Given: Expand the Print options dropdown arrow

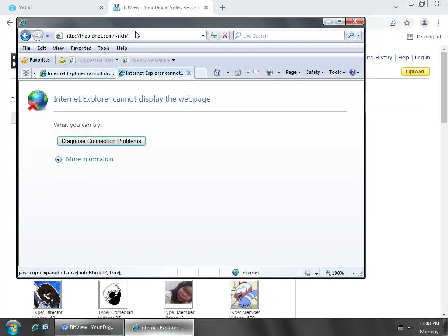Looking at the screenshot, I should (279, 73).
